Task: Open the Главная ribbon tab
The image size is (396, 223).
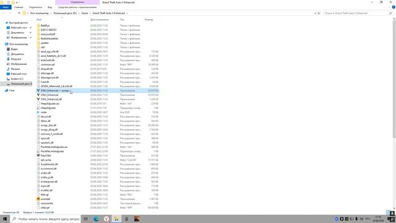Action: tap(19, 7)
